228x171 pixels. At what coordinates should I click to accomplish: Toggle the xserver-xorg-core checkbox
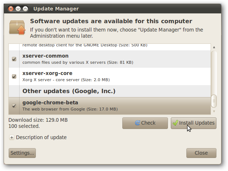click(x=14, y=76)
